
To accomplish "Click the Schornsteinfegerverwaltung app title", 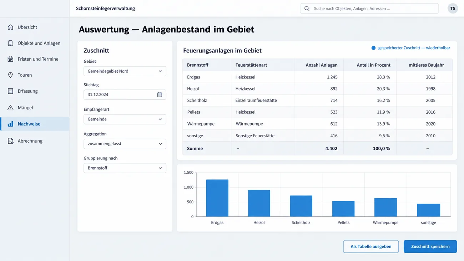I will pos(106,9).
